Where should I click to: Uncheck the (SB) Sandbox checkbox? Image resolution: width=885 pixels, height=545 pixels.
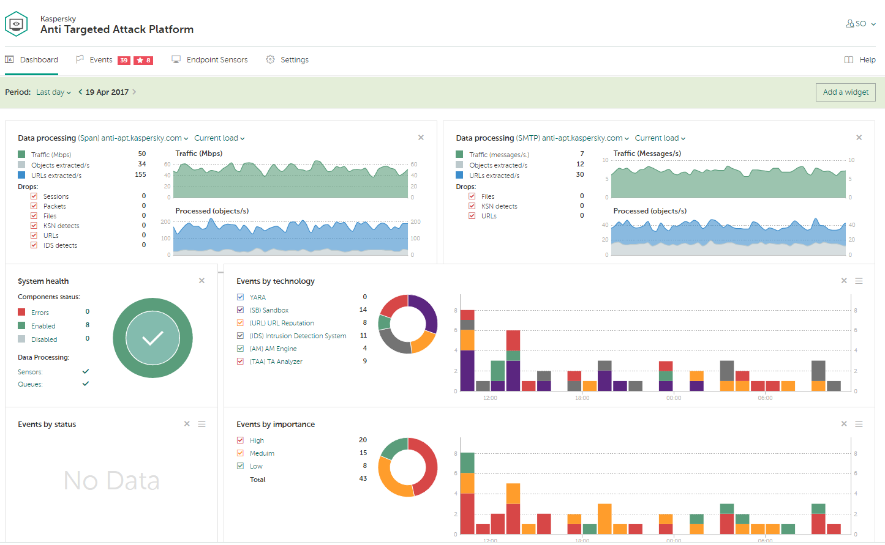[240, 310]
